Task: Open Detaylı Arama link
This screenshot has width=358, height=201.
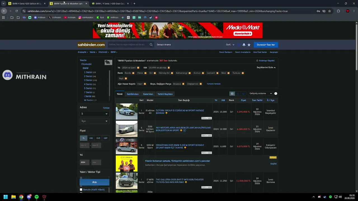Action: 164,45
